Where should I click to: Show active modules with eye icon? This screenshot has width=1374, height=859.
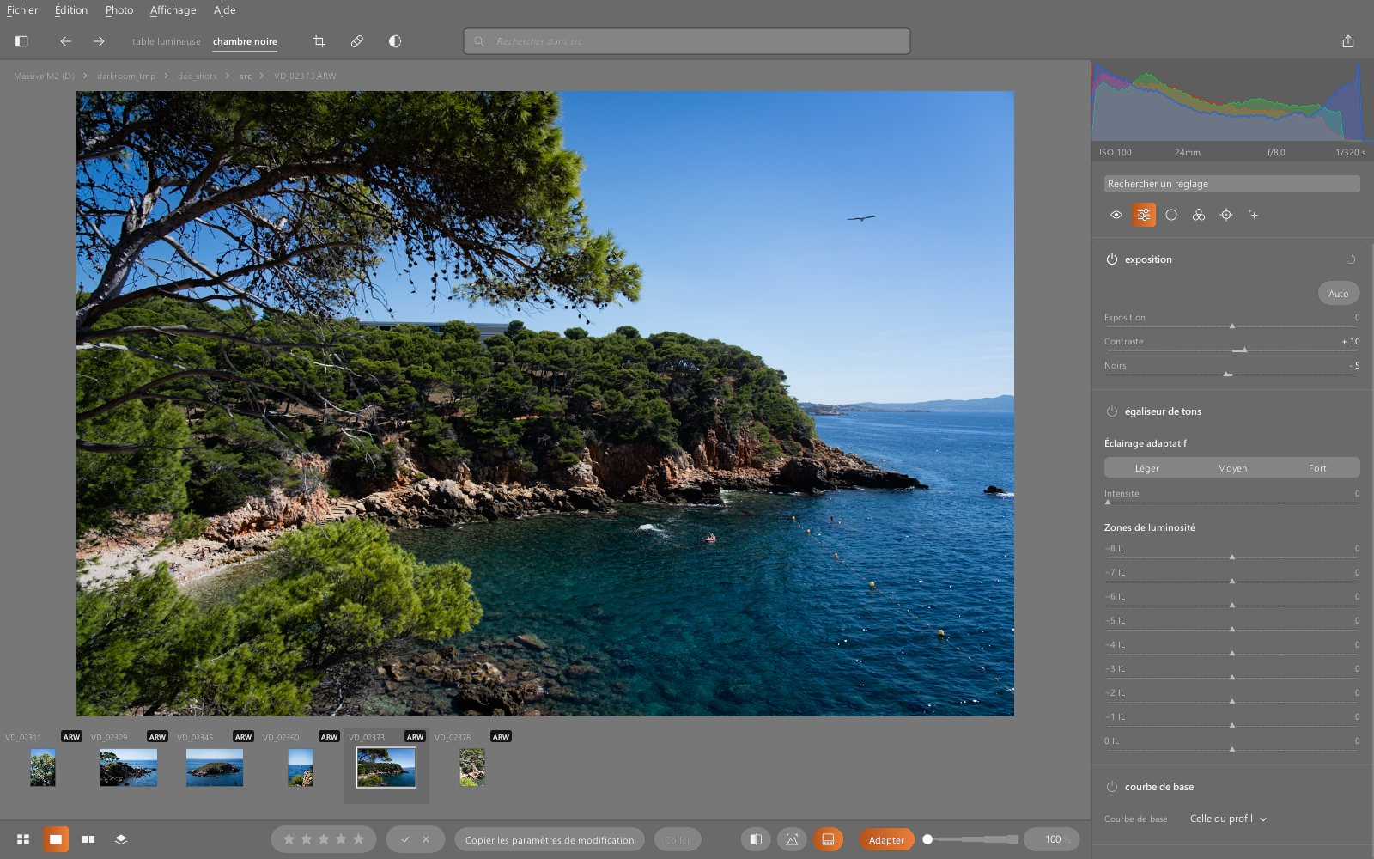tap(1116, 215)
